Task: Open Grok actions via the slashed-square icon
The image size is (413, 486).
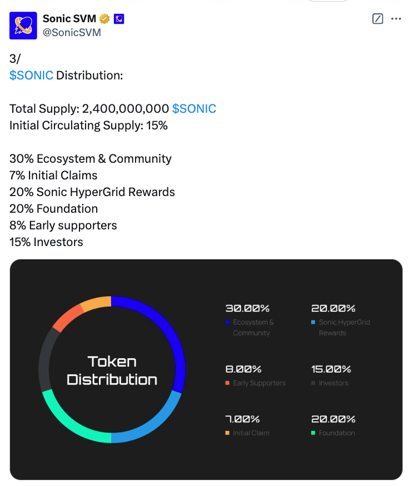Action: [378, 18]
